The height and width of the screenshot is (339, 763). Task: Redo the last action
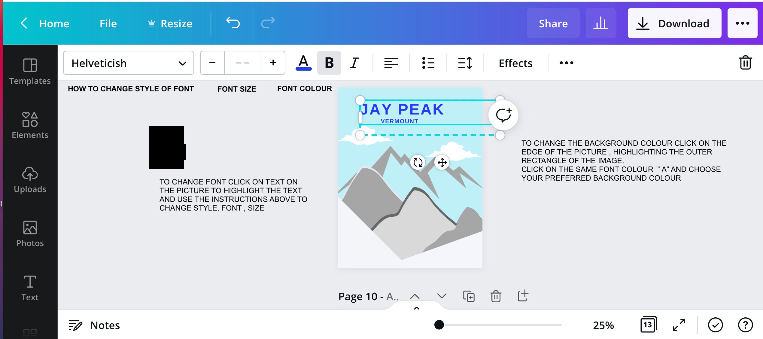(267, 23)
